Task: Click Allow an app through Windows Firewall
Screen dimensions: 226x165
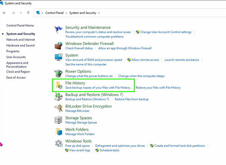Action: tap(125, 48)
